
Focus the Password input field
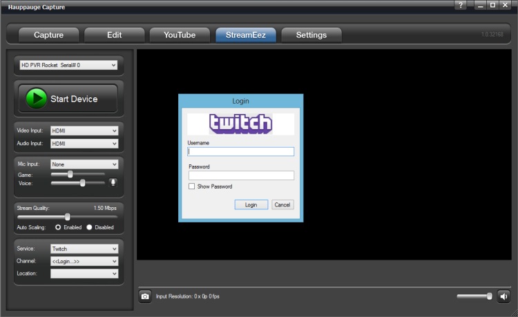[x=241, y=175]
